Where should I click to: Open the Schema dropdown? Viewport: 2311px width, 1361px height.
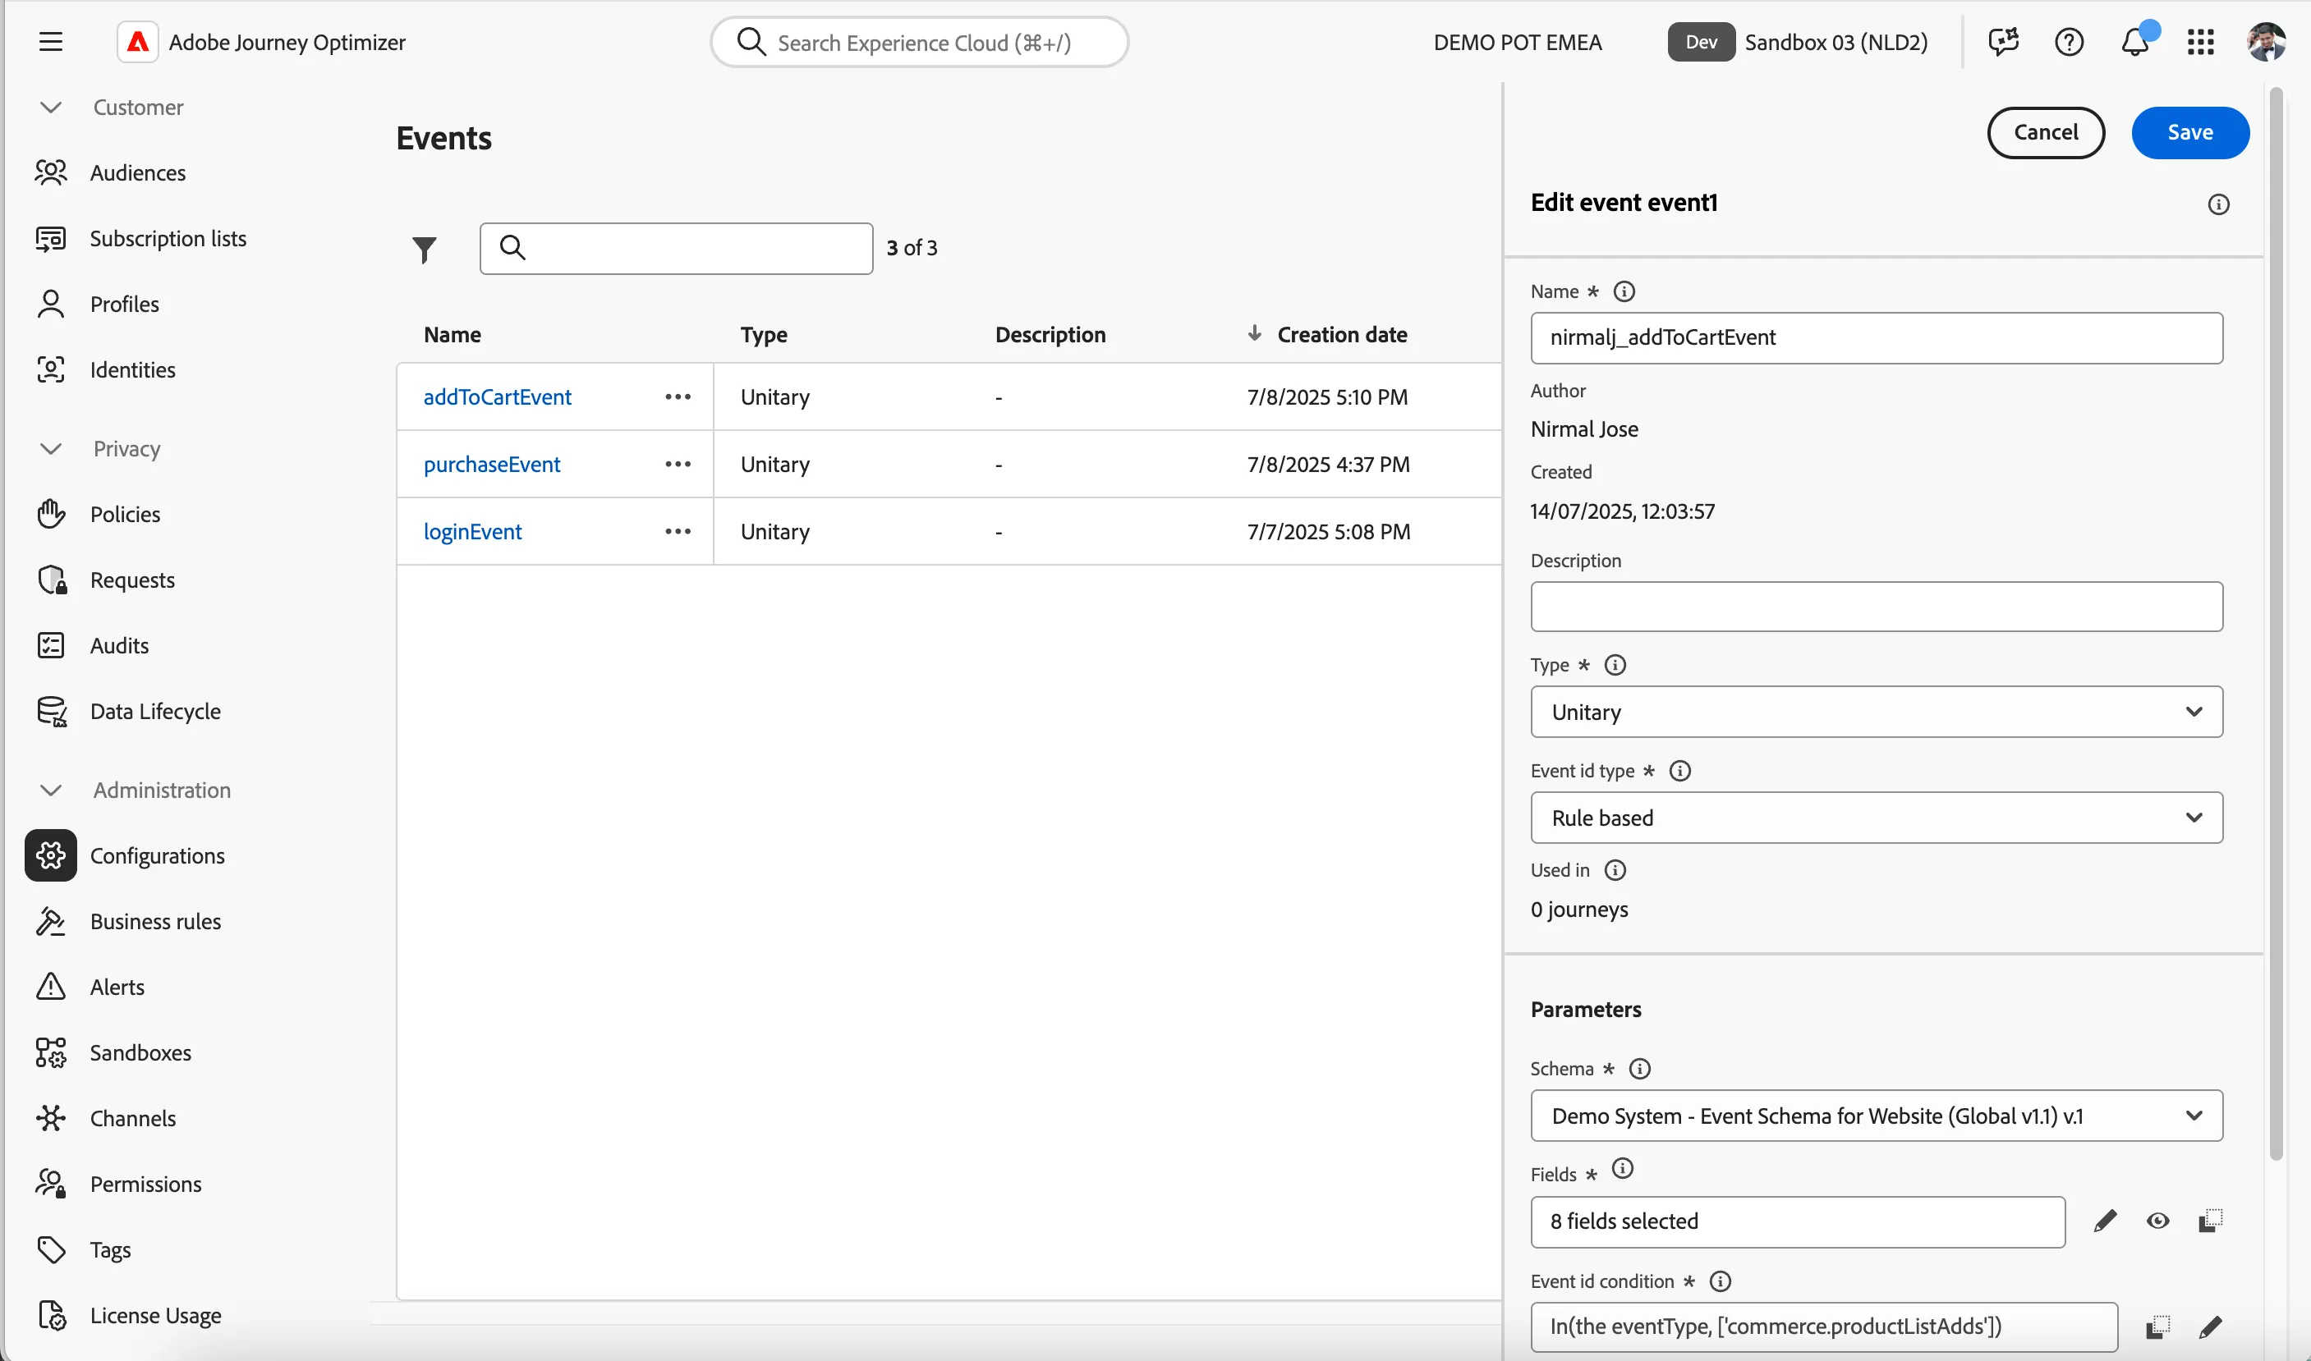(1876, 1116)
